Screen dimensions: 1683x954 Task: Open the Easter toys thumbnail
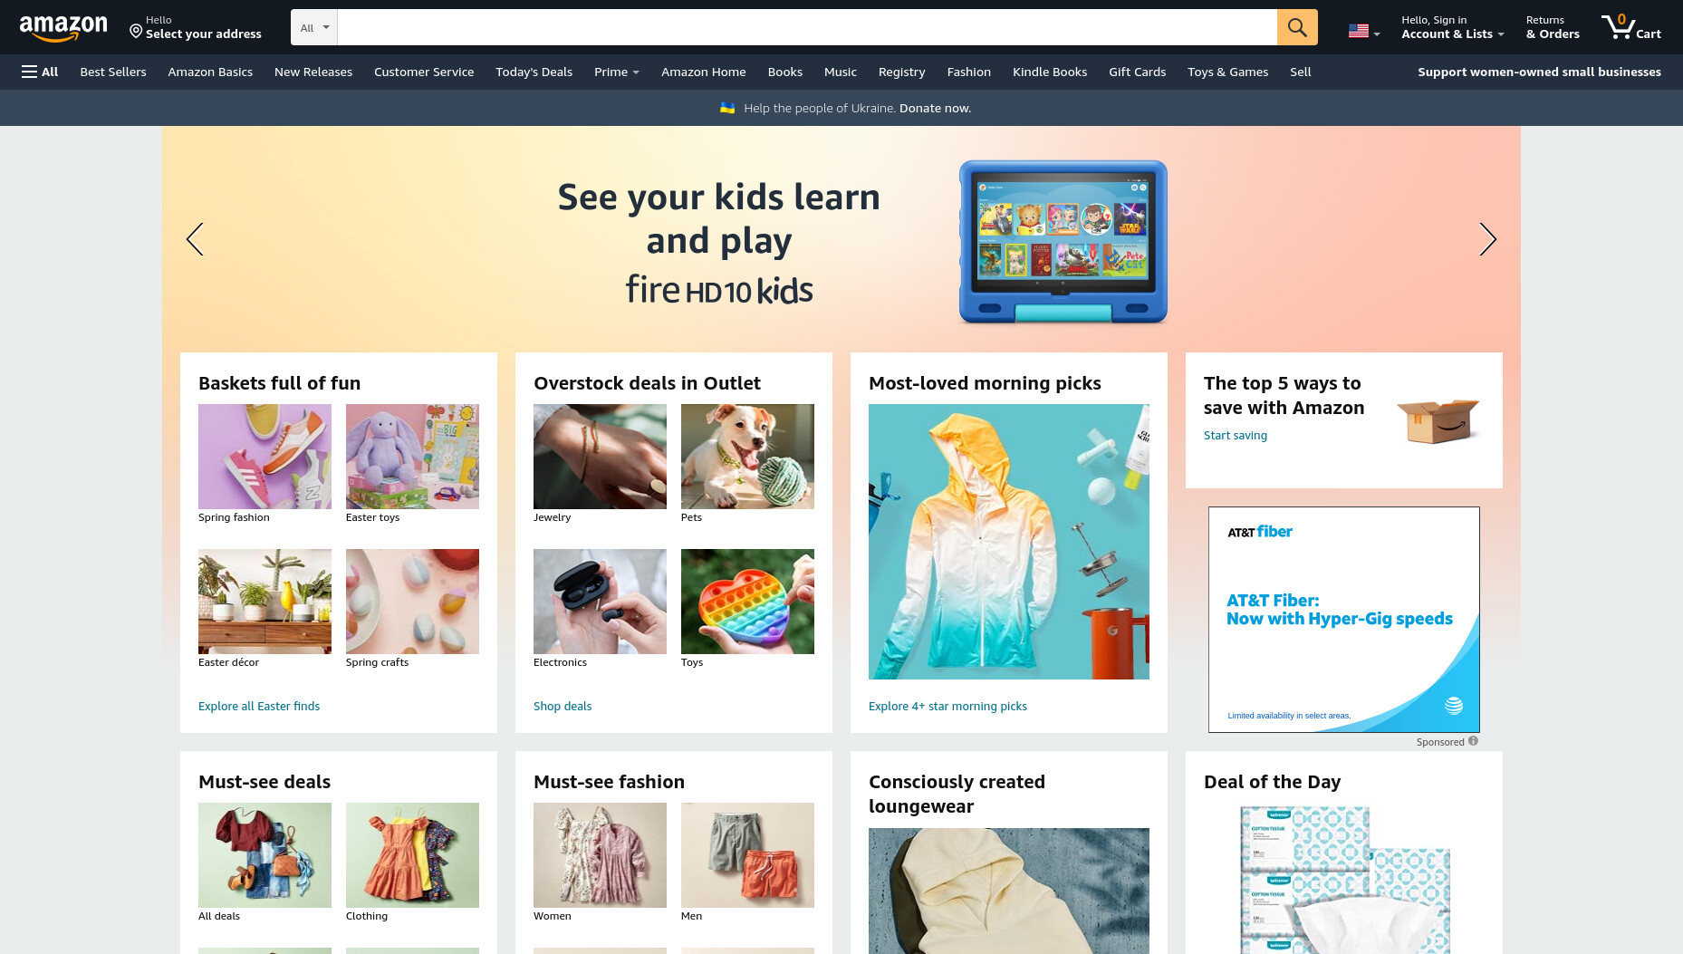click(412, 457)
